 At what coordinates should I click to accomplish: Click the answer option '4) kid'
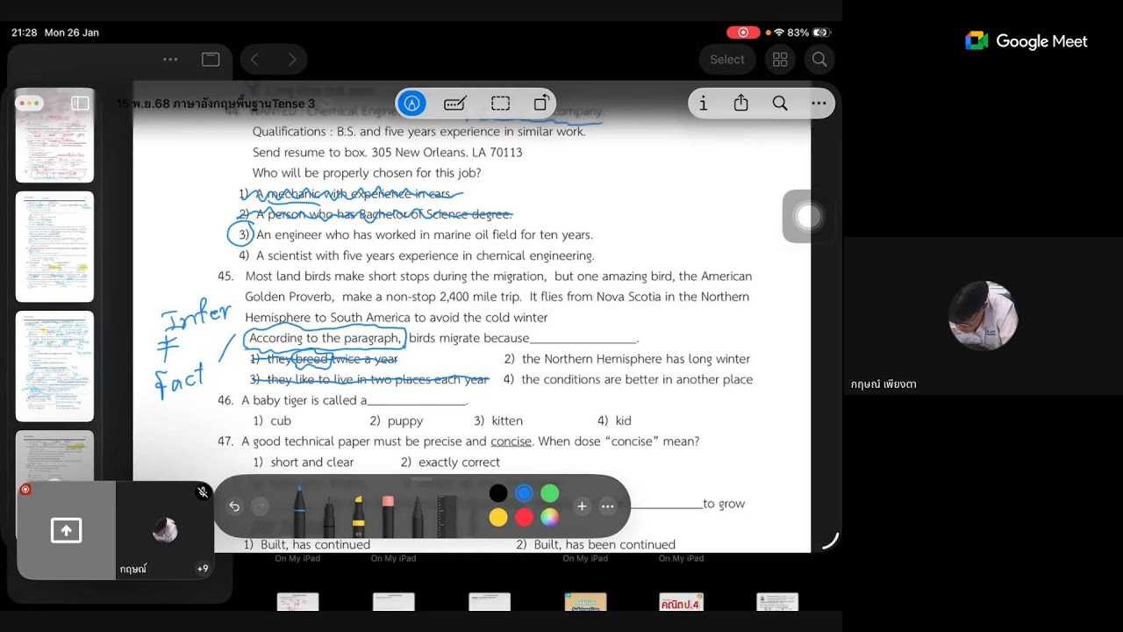[x=614, y=421]
